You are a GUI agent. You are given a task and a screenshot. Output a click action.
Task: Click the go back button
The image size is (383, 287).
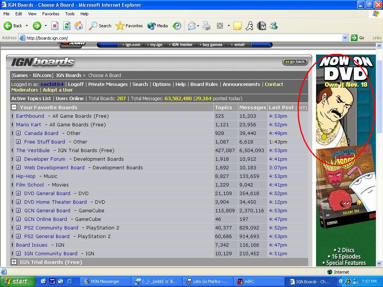point(295,62)
